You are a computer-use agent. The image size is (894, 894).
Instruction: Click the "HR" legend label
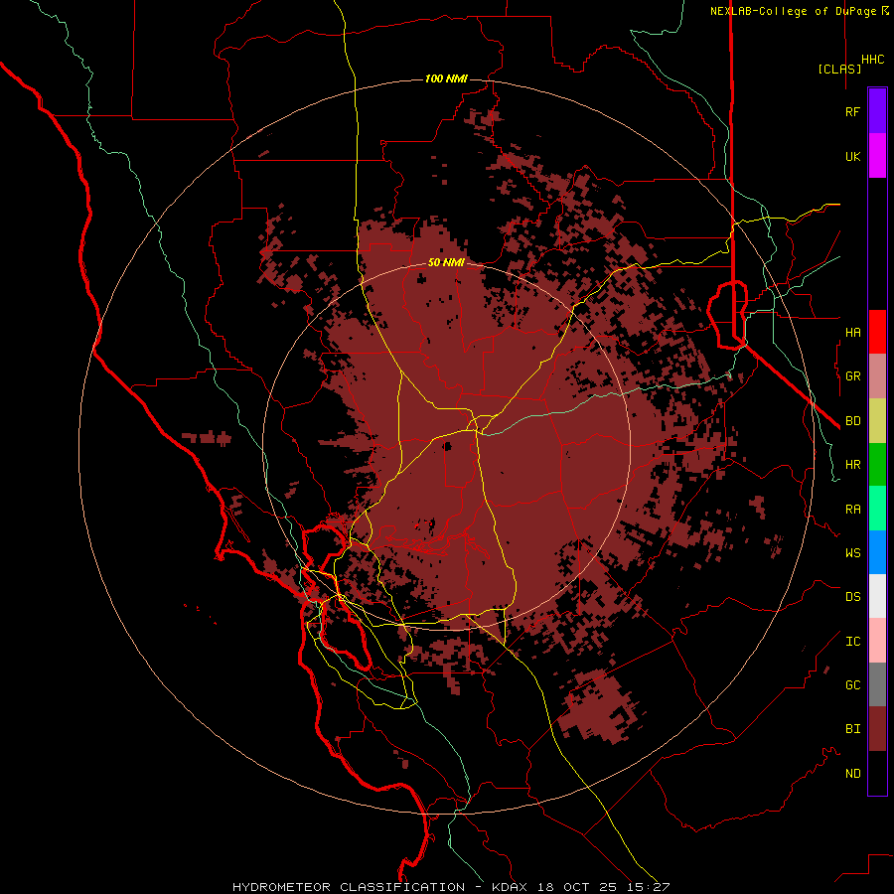tap(852, 465)
